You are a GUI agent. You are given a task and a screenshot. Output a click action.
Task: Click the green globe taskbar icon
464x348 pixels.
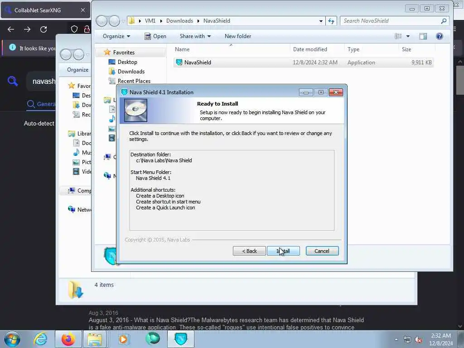click(153, 339)
